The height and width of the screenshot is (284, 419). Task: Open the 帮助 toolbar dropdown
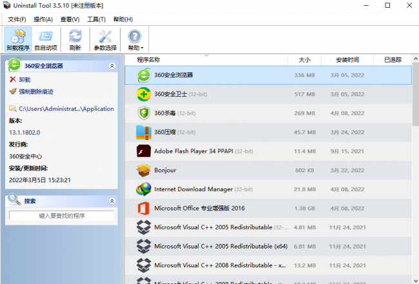coord(135,39)
